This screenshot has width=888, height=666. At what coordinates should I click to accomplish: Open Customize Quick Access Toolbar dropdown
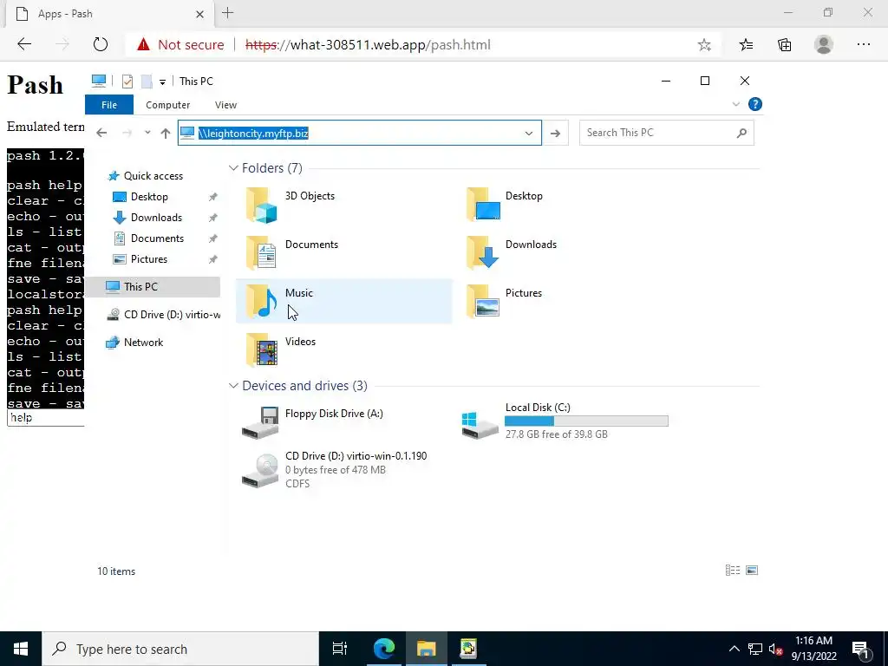coord(162,82)
